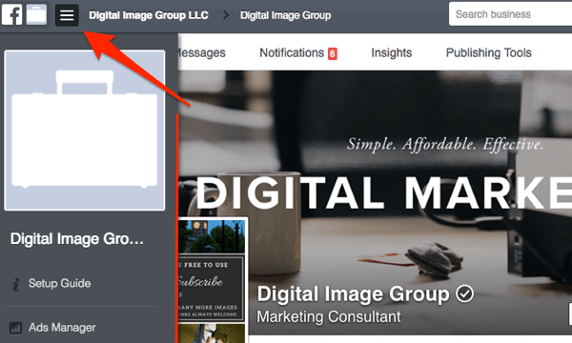Click the Setup Guide info icon
The width and height of the screenshot is (572, 343).
point(15,284)
